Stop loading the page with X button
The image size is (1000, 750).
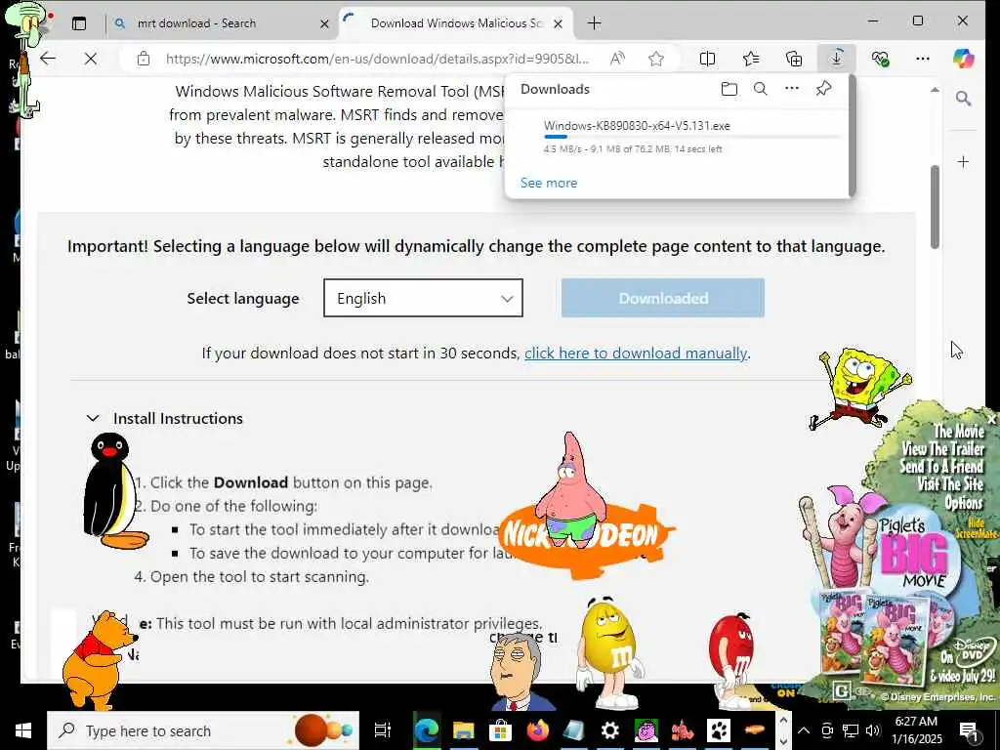[x=91, y=59]
